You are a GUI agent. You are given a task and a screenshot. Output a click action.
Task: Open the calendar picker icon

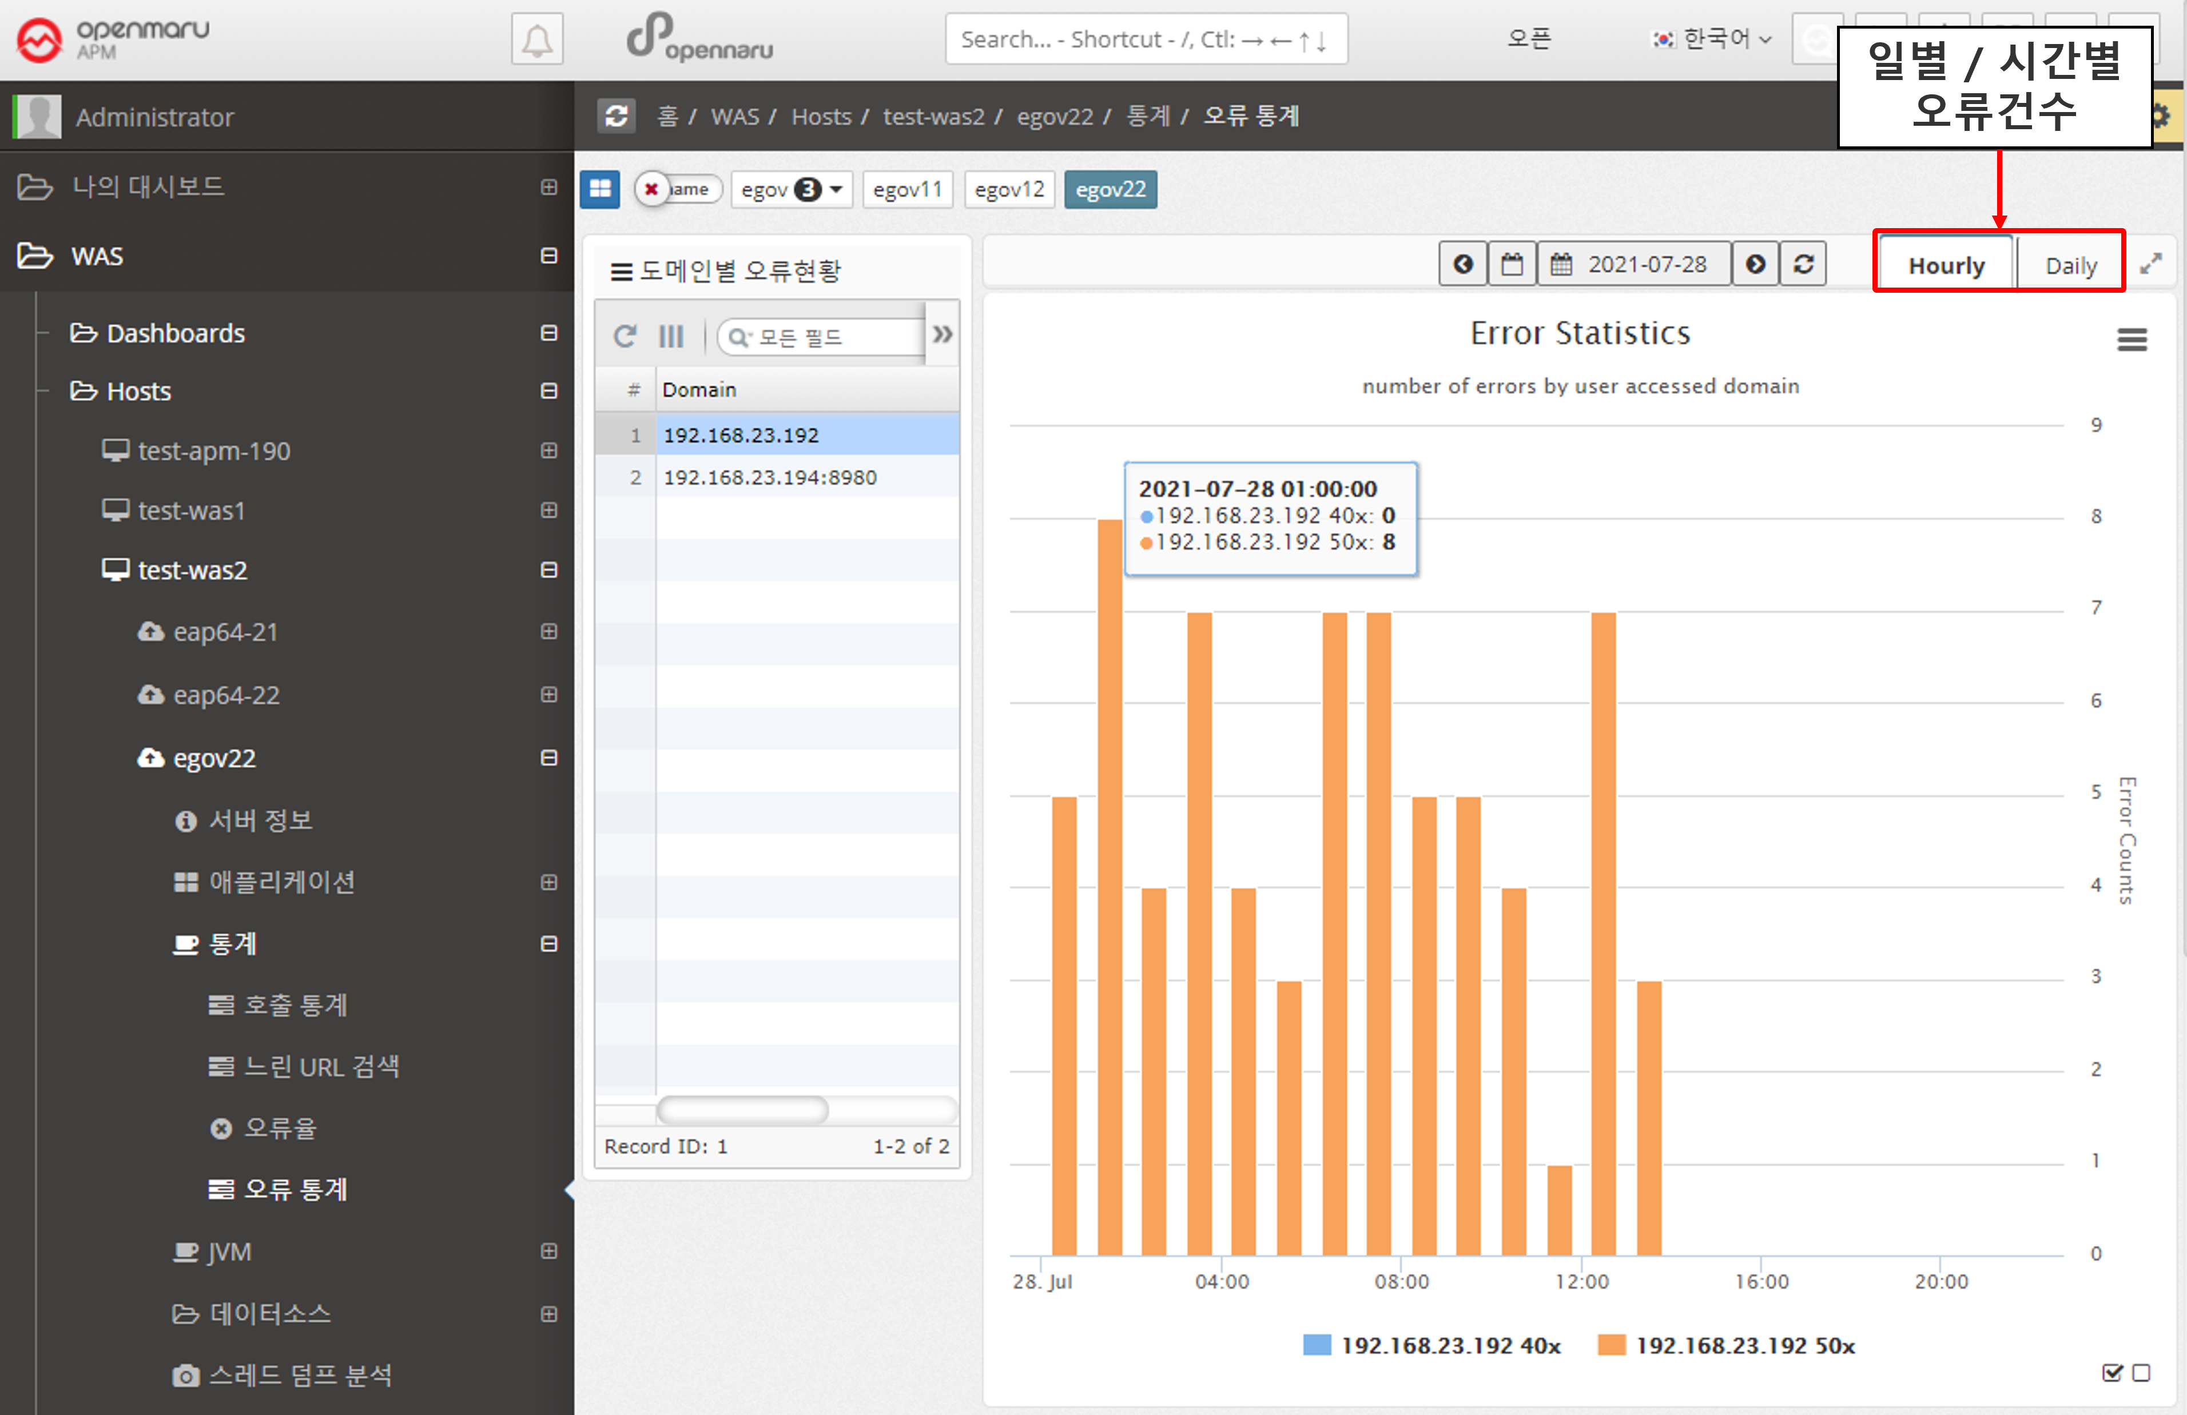(1512, 265)
